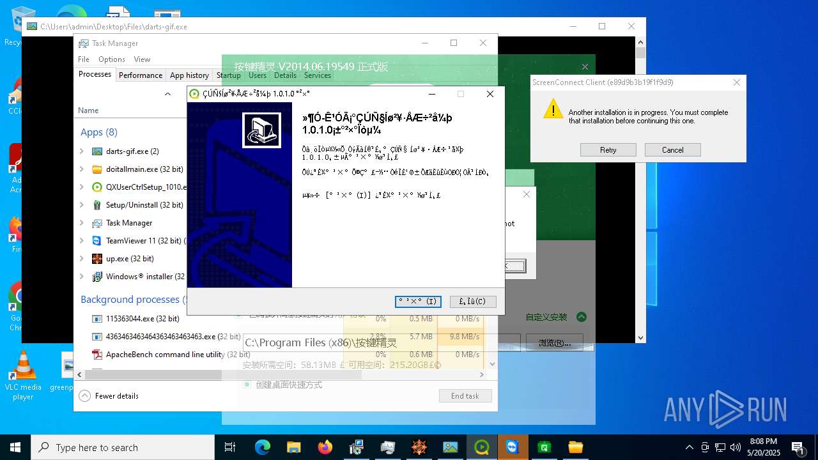Switch to darts-gif picture taskbar icon

tap(451, 447)
